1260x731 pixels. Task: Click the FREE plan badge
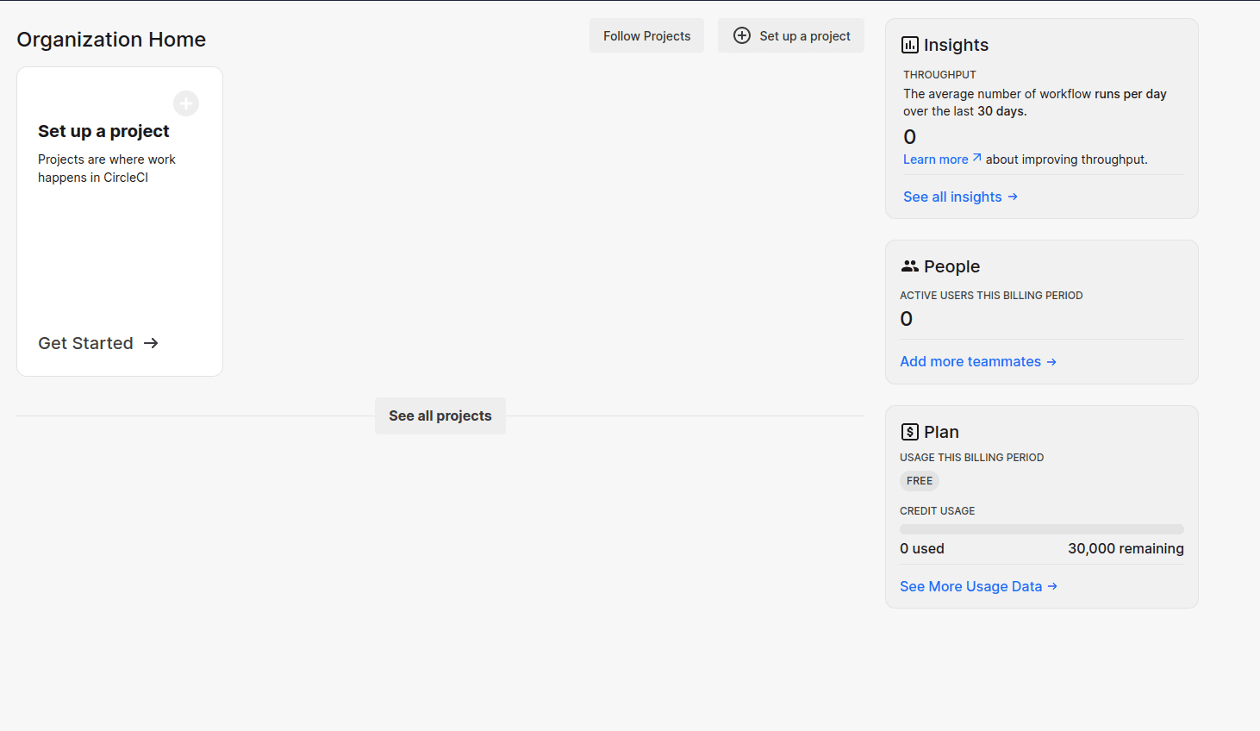[x=919, y=481]
